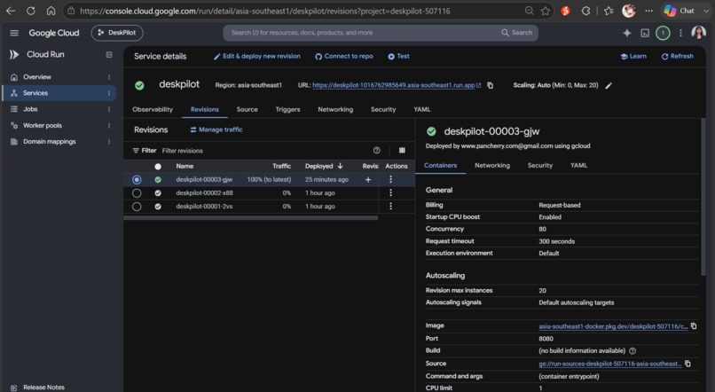
Task: Activate Cloud Shell terminal icon
Action: click(645, 33)
